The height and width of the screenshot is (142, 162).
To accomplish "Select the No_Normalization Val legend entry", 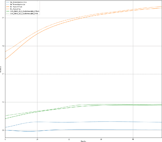I will click(x=18, y=5).
